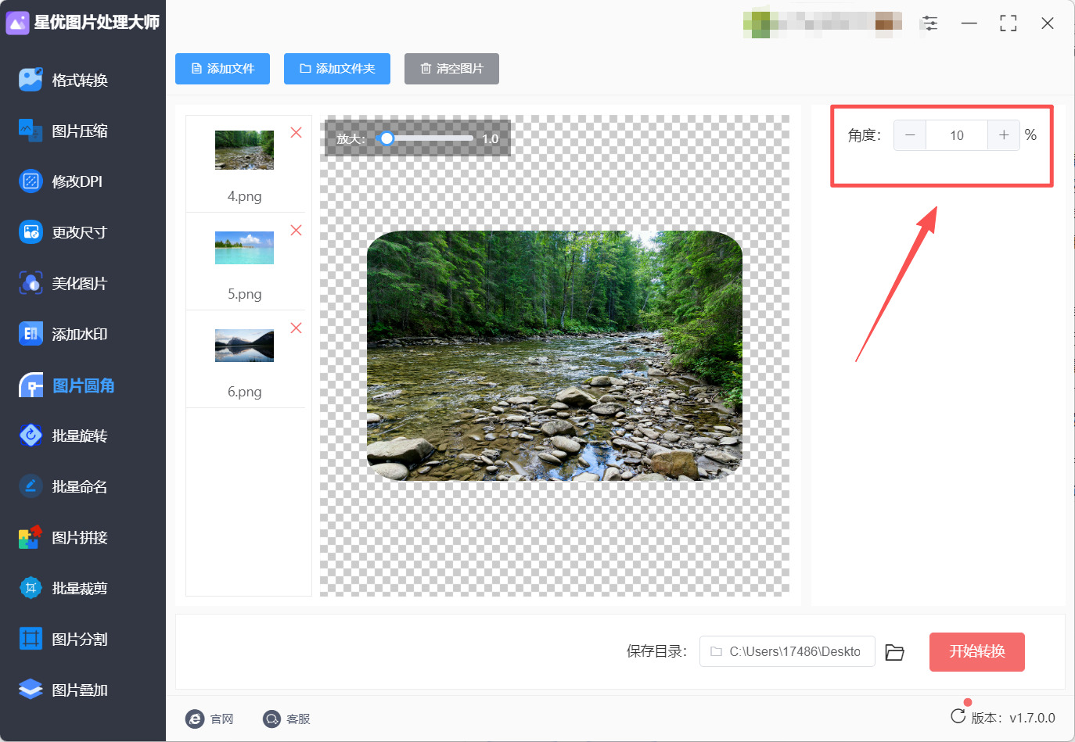Click the version refresh update icon
The width and height of the screenshot is (1075, 742).
958,716
